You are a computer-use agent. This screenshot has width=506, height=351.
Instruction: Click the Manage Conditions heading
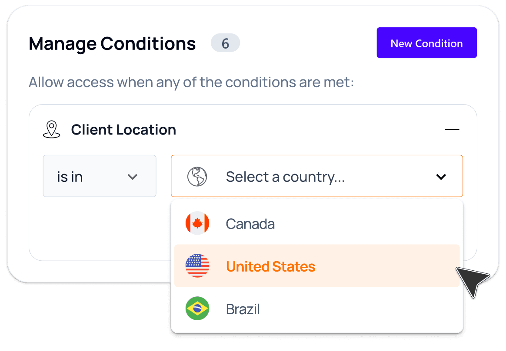(x=112, y=43)
